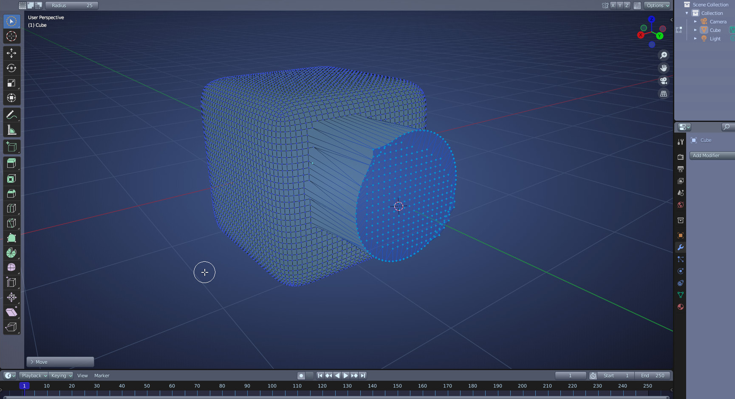This screenshot has width=735, height=399.
Task: Pick the Scale tool
Action: pyautogui.click(x=11, y=83)
